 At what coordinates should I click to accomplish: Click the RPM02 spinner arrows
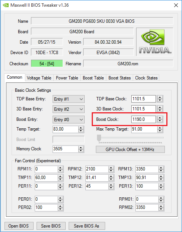161,208
